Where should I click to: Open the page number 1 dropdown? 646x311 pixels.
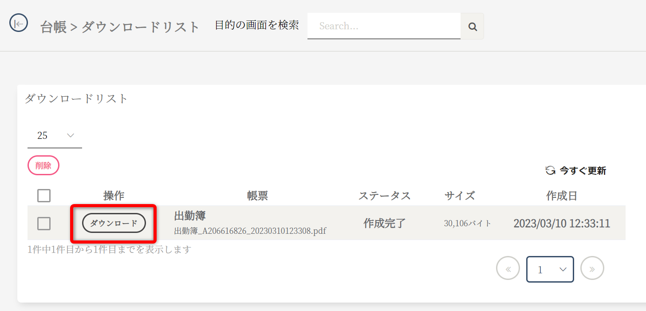point(550,269)
